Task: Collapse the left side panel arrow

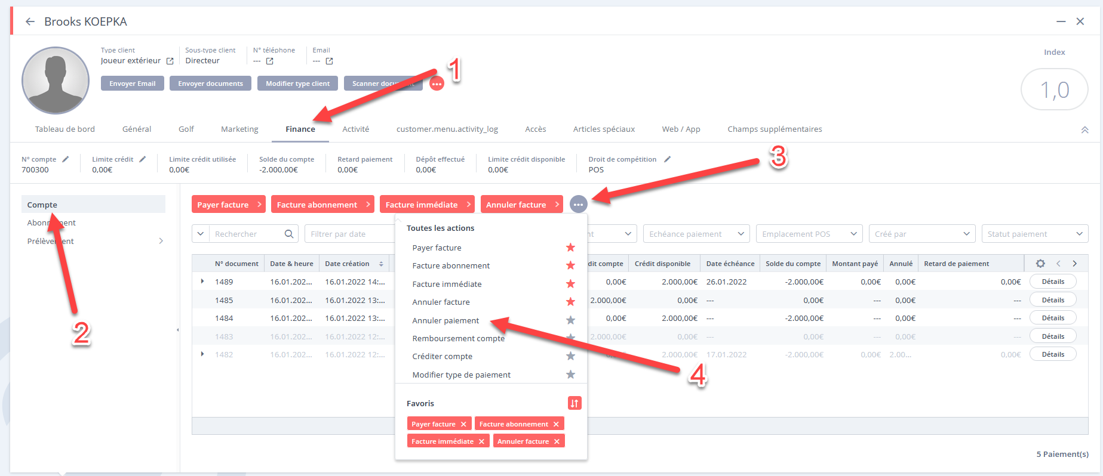Action: [177, 330]
